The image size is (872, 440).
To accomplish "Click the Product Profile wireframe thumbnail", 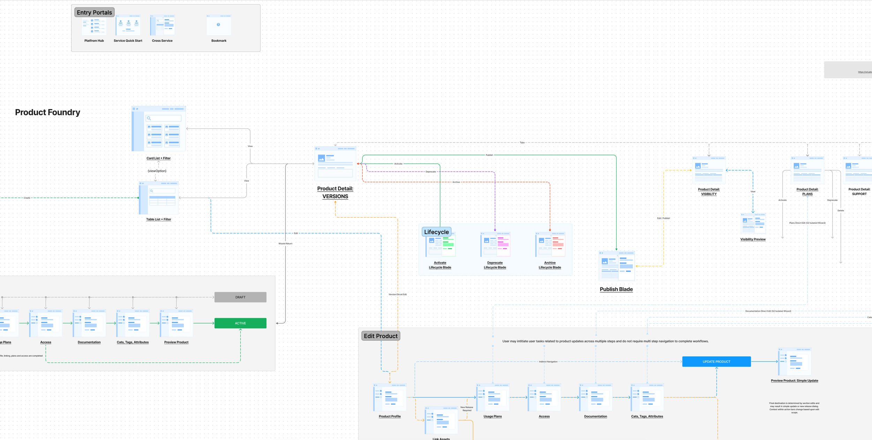I will [390, 397].
